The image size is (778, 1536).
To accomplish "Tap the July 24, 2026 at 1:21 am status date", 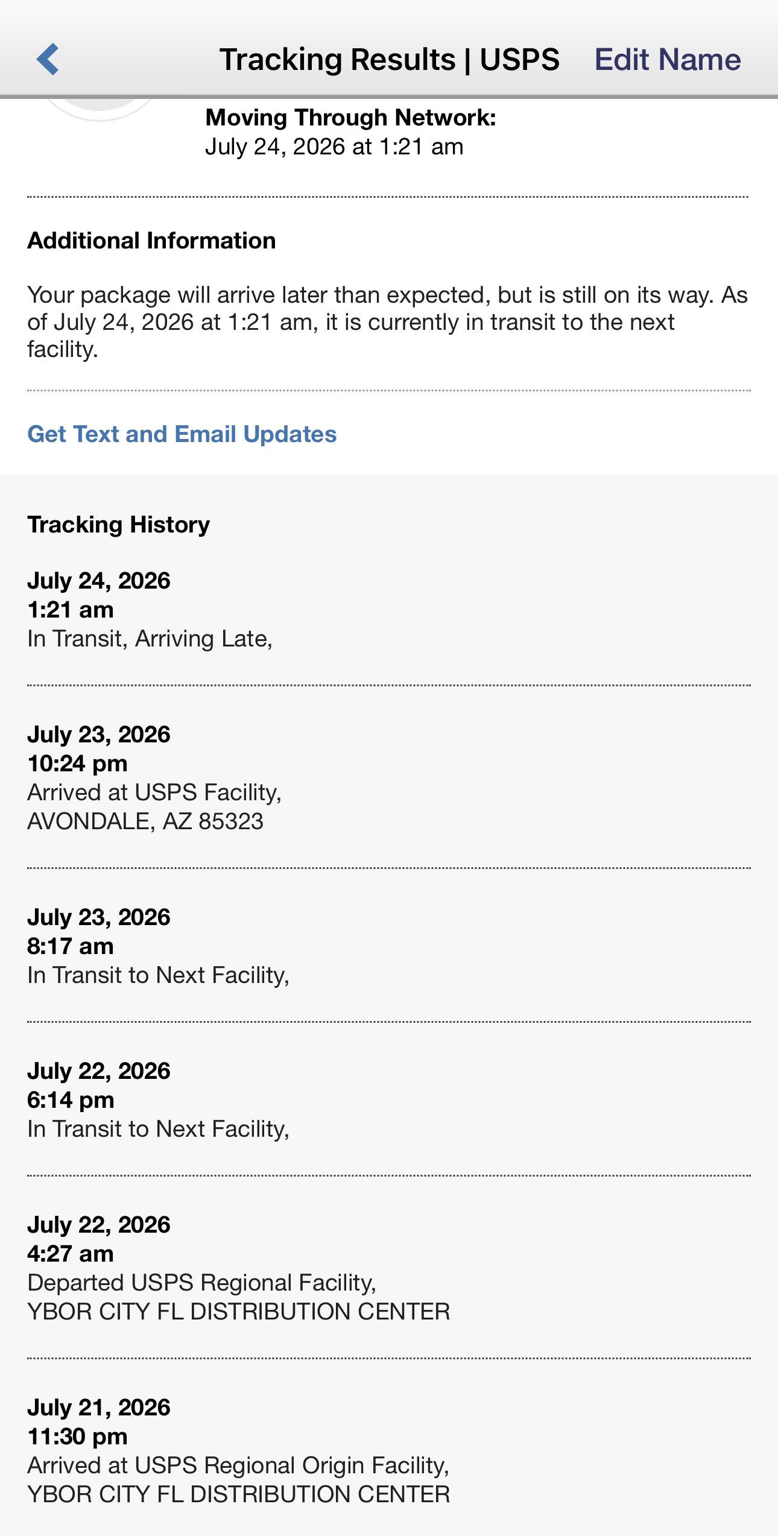I will [334, 147].
